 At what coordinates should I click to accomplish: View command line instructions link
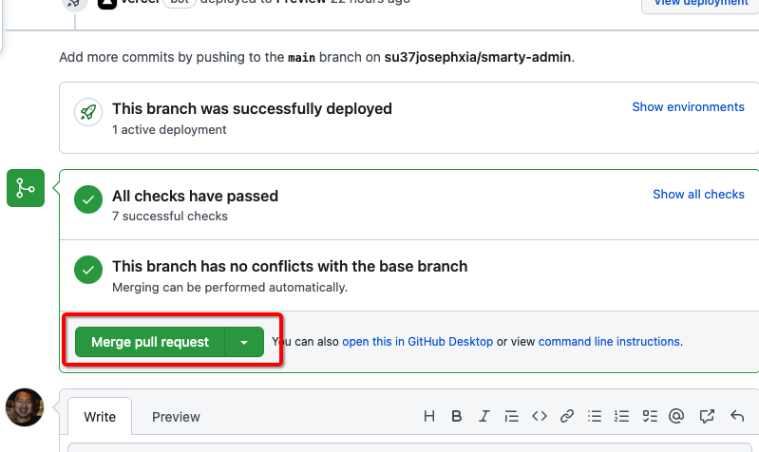click(x=609, y=342)
